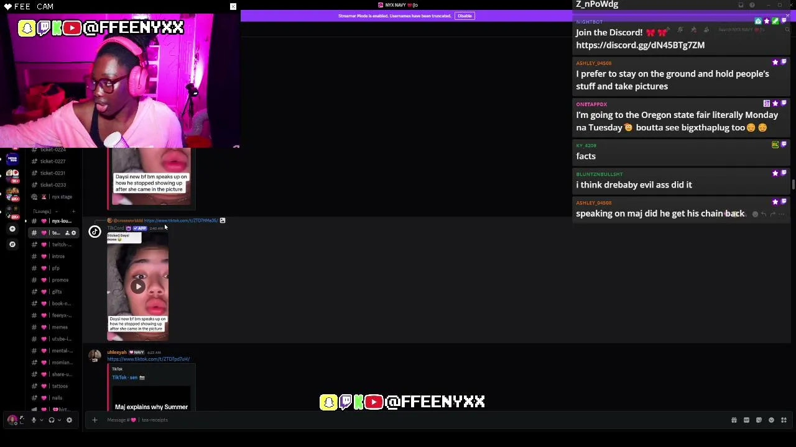Click the plus attachment button in message bar
Screen dimensions: 796x447
point(95,420)
